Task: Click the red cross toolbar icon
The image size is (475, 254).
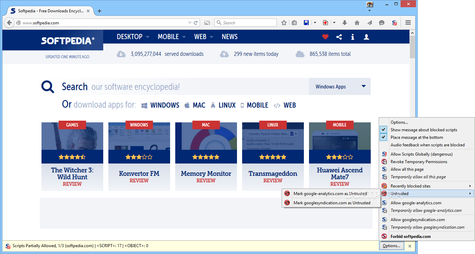Action: click(x=325, y=23)
